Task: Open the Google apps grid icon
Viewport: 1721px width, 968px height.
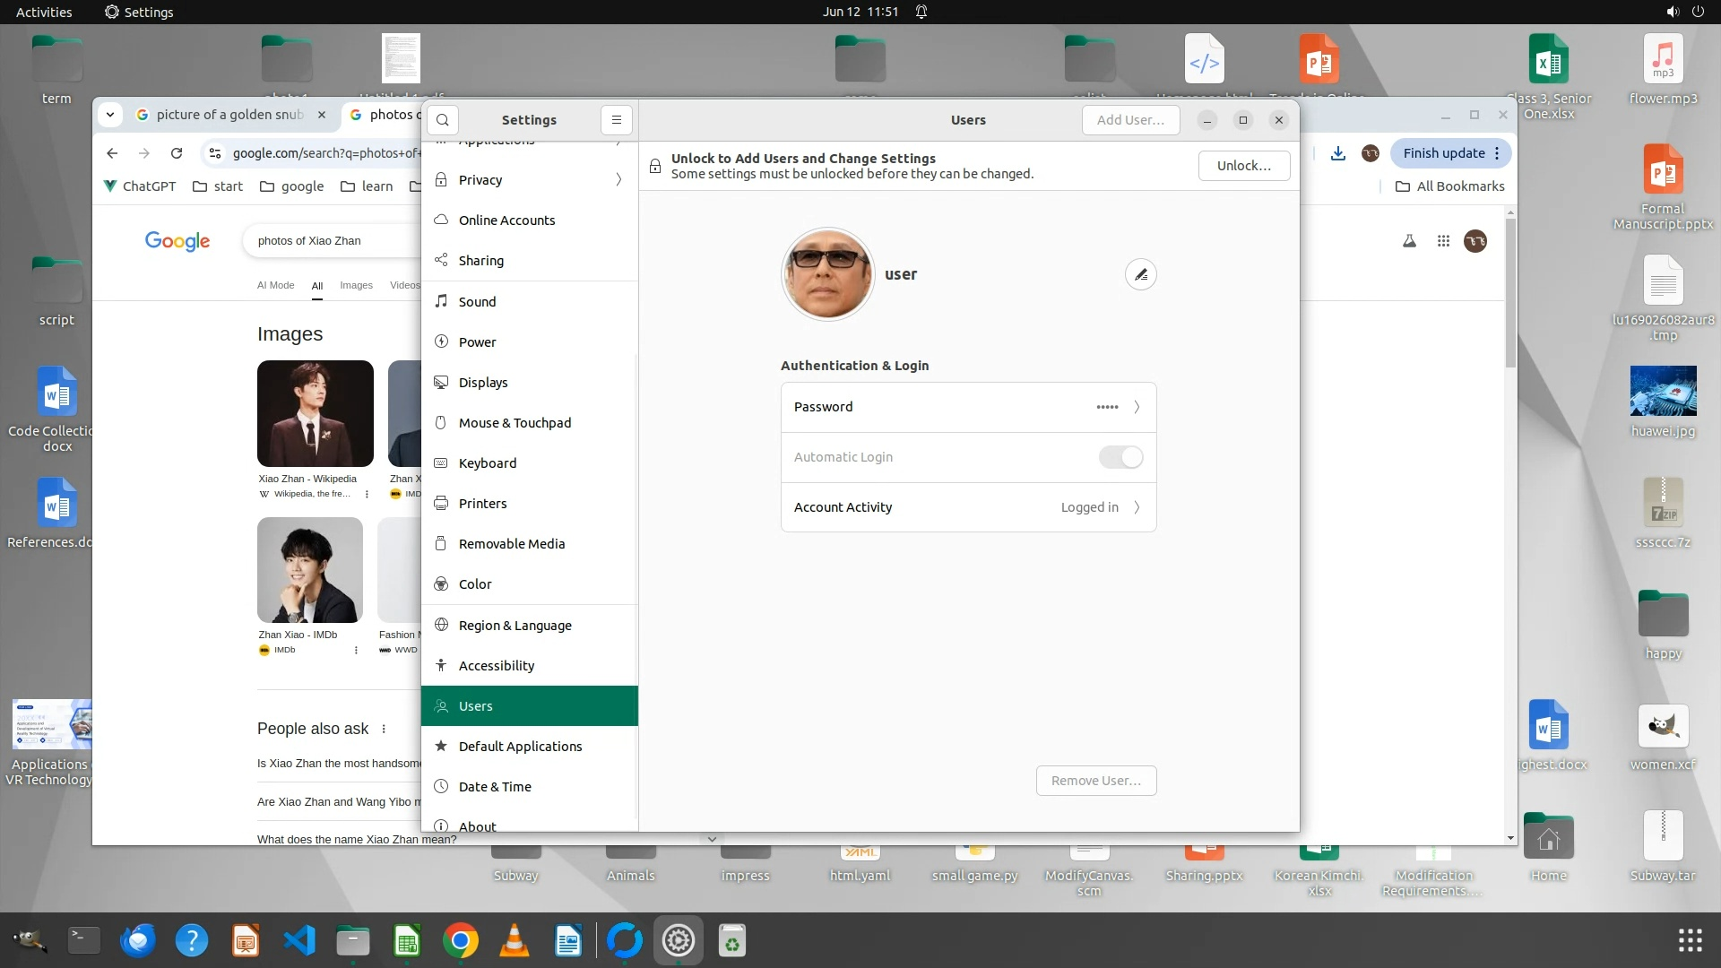Action: pyautogui.click(x=1443, y=241)
